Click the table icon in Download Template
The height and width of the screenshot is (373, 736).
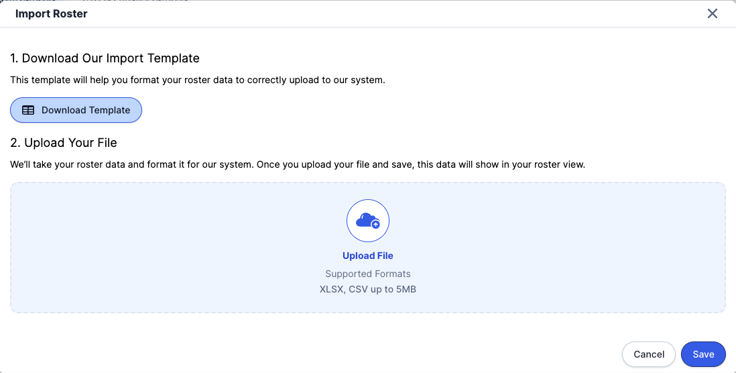point(28,110)
